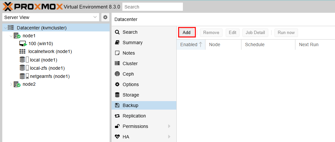Collapse the node1 tree branch
The image size is (335, 142).
point(11,36)
